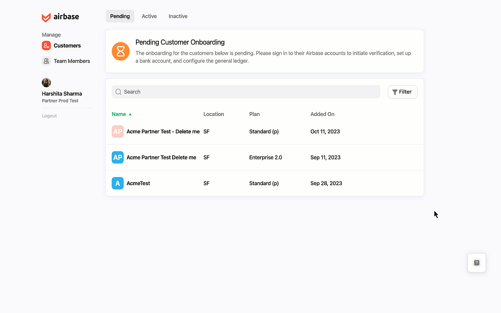This screenshot has width=501, height=313.
Task: Switch to the Pending tab
Action: click(120, 16)
